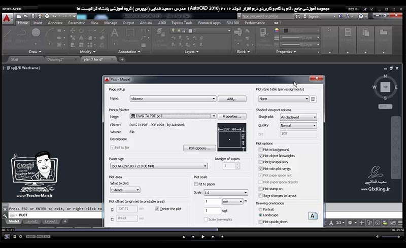406x248 pixels.
Task: Switch to the Annotate ribbon tab
Action: (x=55, y=23)
